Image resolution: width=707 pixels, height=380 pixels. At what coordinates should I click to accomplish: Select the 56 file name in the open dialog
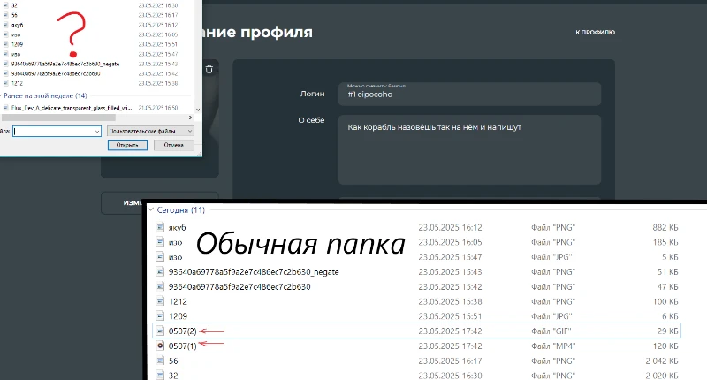(14, 15)
